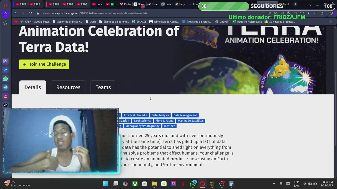
Task: Click the Data Analysis tag
Action: [160, 115]
